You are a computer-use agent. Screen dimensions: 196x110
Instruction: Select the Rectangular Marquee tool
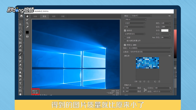20,28
